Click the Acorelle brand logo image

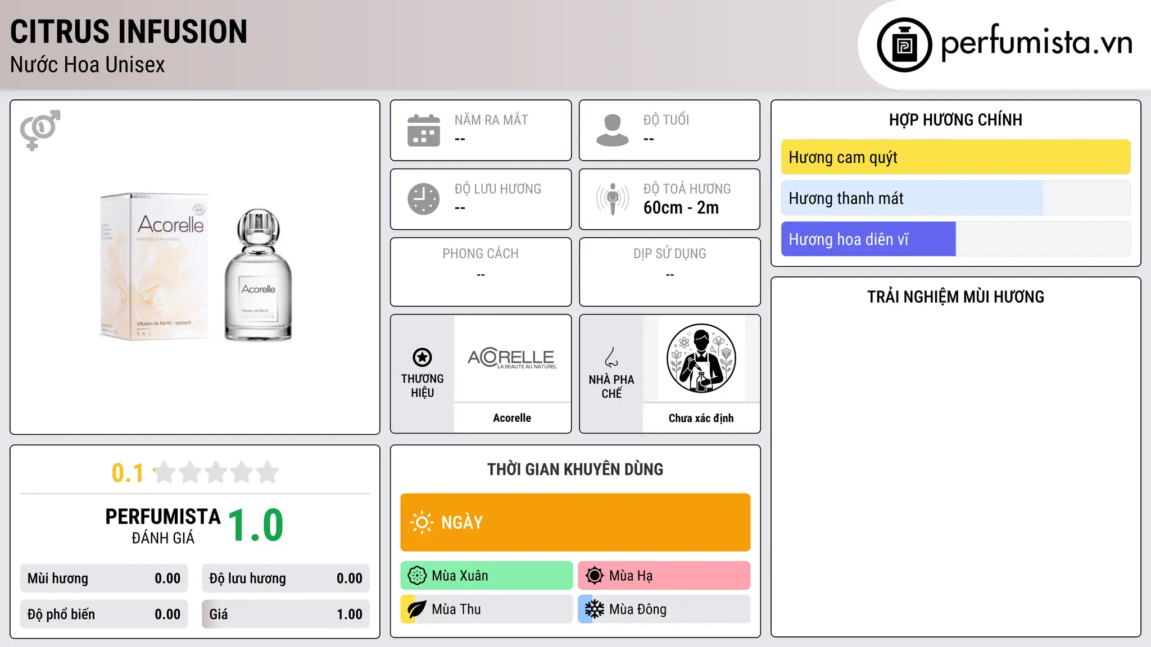512,358
